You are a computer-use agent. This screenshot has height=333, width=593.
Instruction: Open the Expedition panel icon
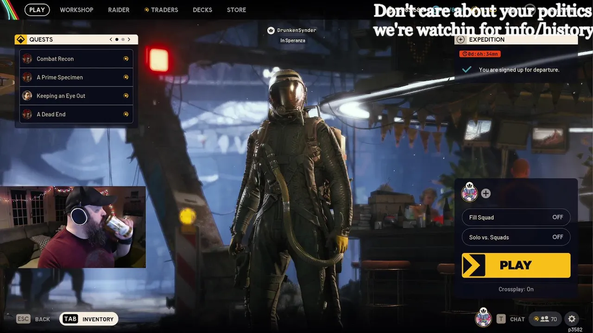pyautogui.click(x=460, y=40)
